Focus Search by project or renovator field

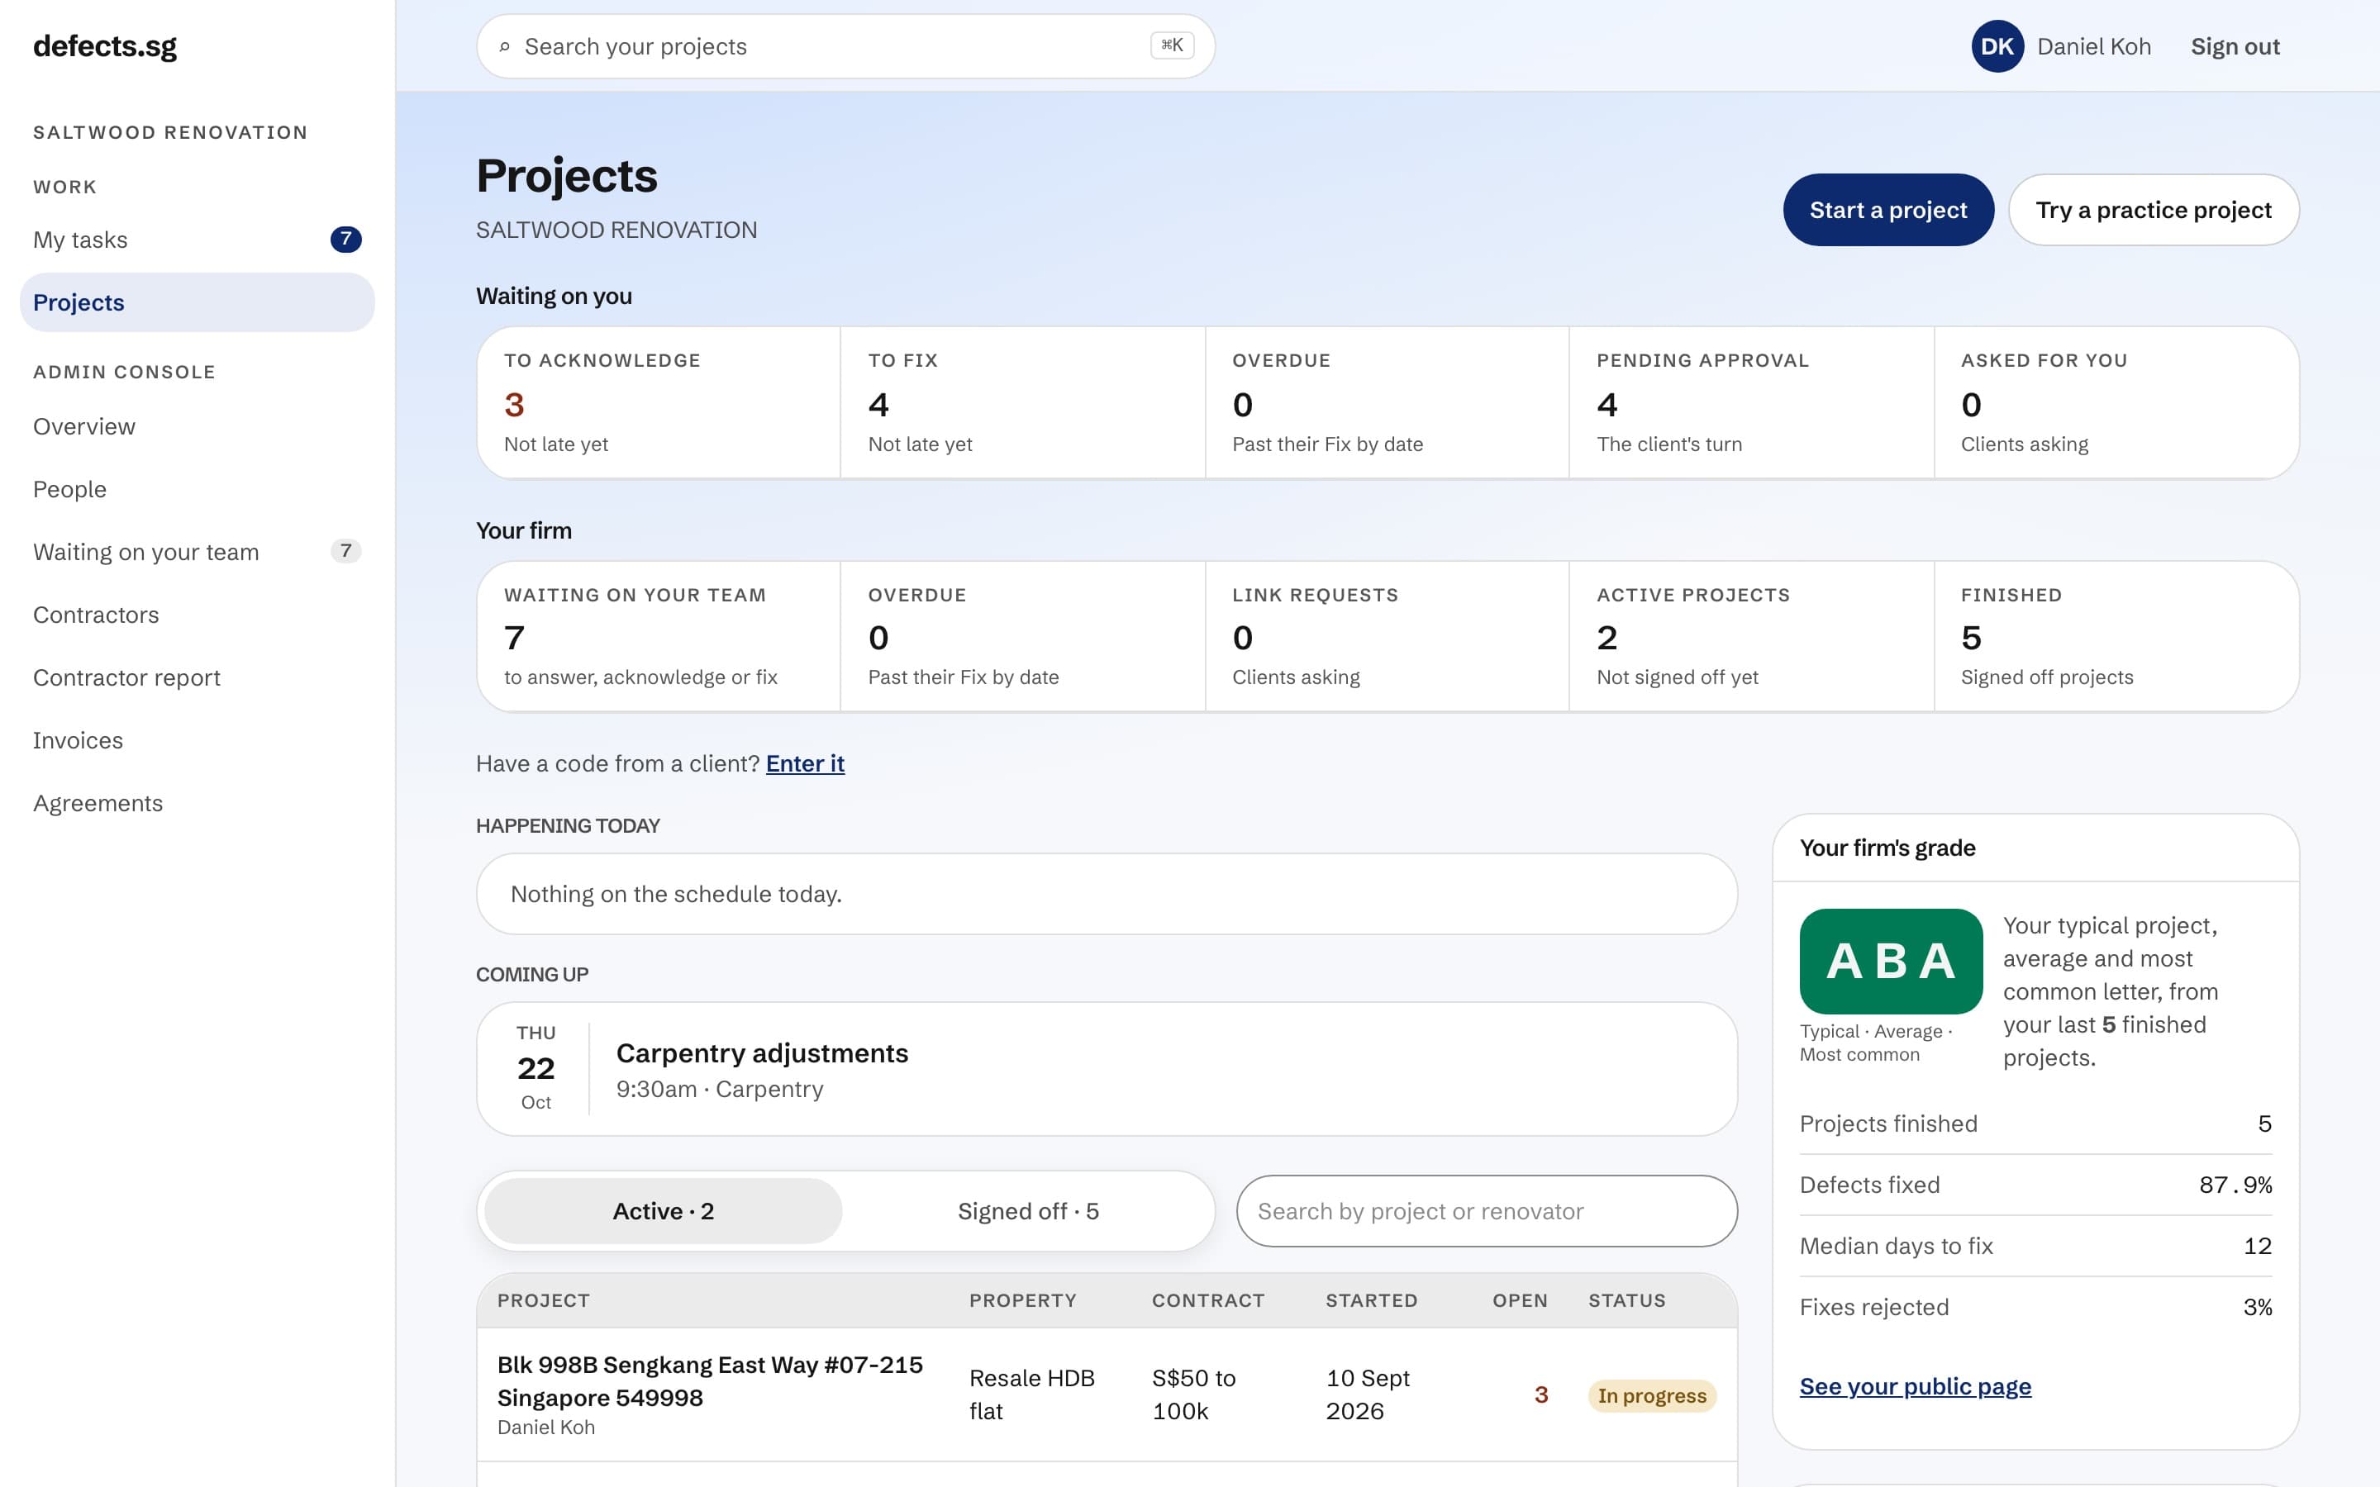[x=1486, y=1210]
